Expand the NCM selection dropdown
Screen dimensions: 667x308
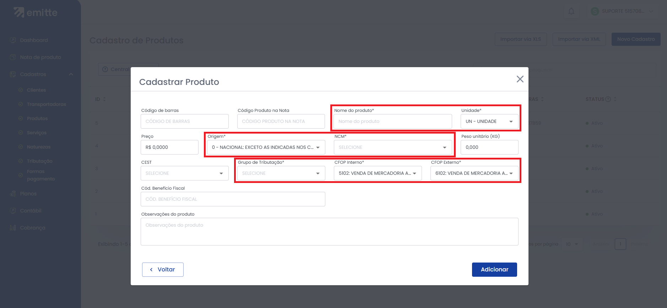point(392,147)
